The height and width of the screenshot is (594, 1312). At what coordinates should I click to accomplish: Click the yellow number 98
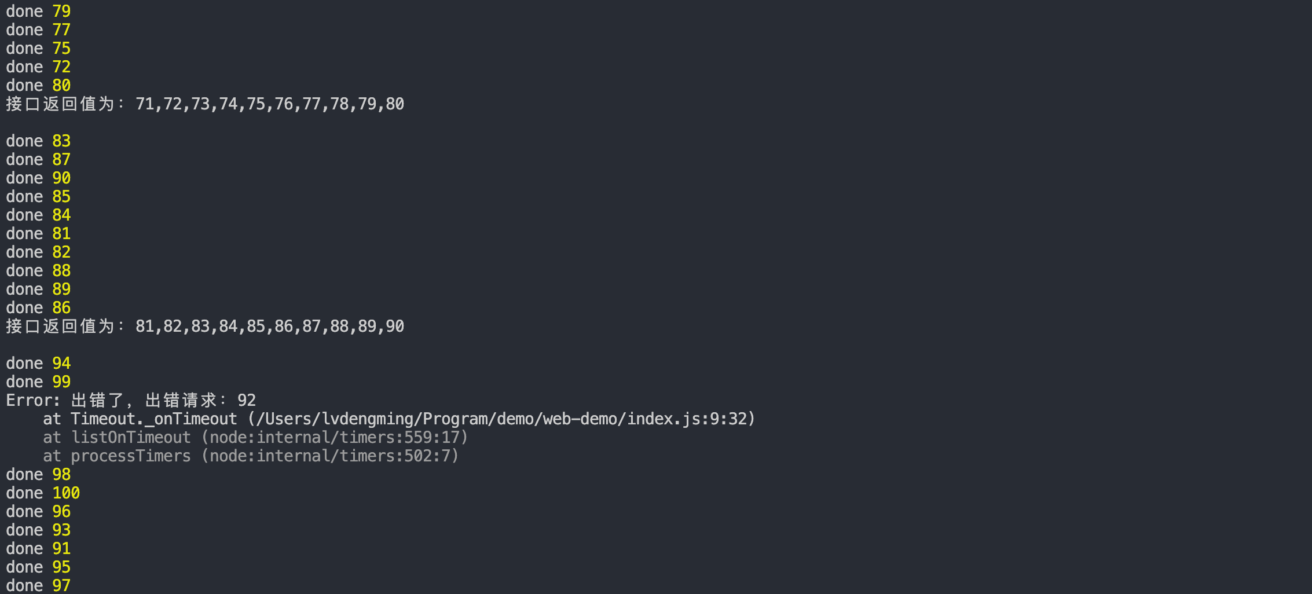[61, 474]
